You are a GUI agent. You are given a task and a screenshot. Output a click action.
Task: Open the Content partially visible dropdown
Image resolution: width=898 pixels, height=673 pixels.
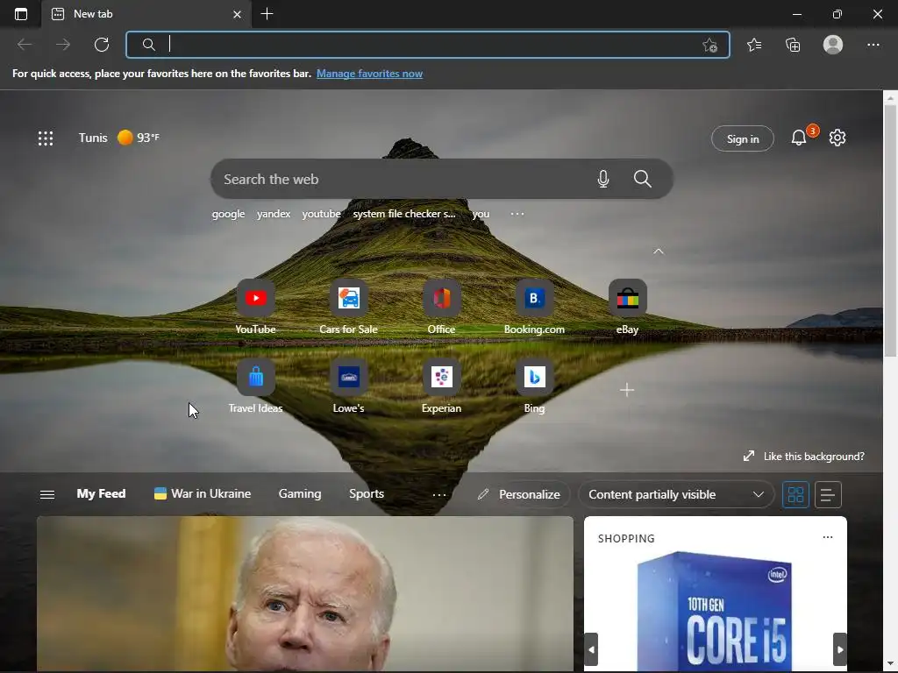[676, 494]
